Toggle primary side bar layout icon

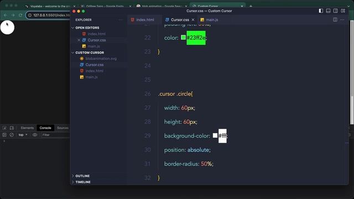(321, 11)
